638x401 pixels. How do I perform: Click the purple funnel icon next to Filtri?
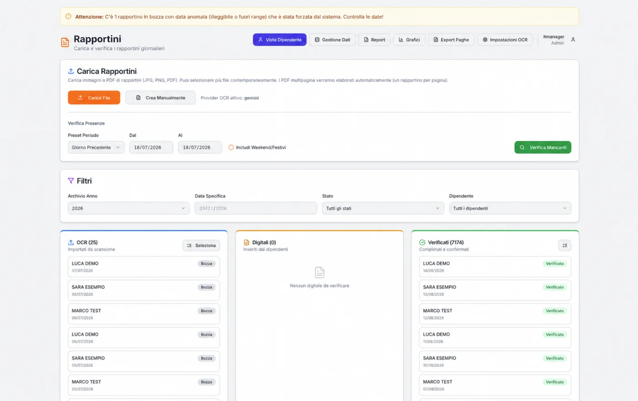(x=71, y=181)
